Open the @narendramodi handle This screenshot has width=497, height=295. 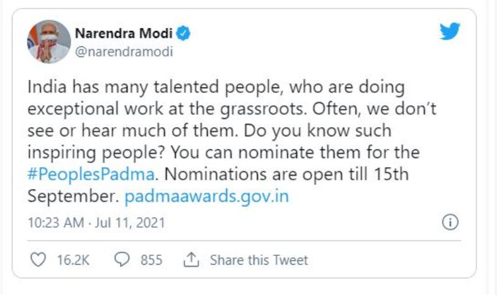[x=124, y=51]
